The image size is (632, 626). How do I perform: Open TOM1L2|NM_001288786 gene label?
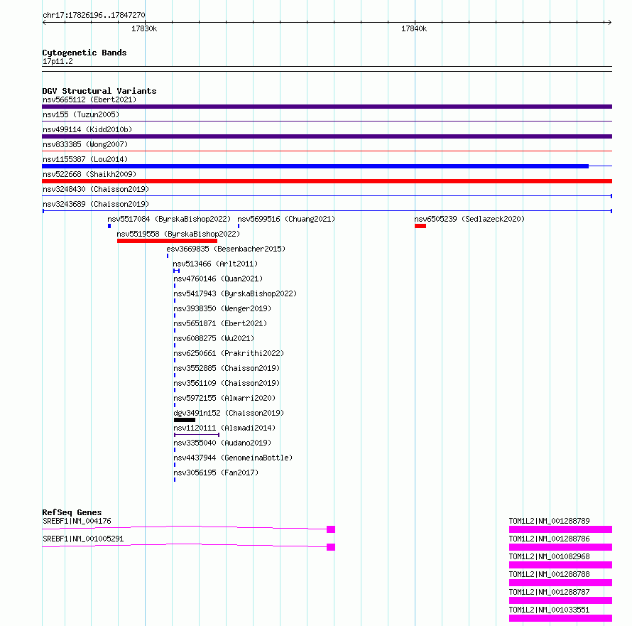[x=549, y=539]
